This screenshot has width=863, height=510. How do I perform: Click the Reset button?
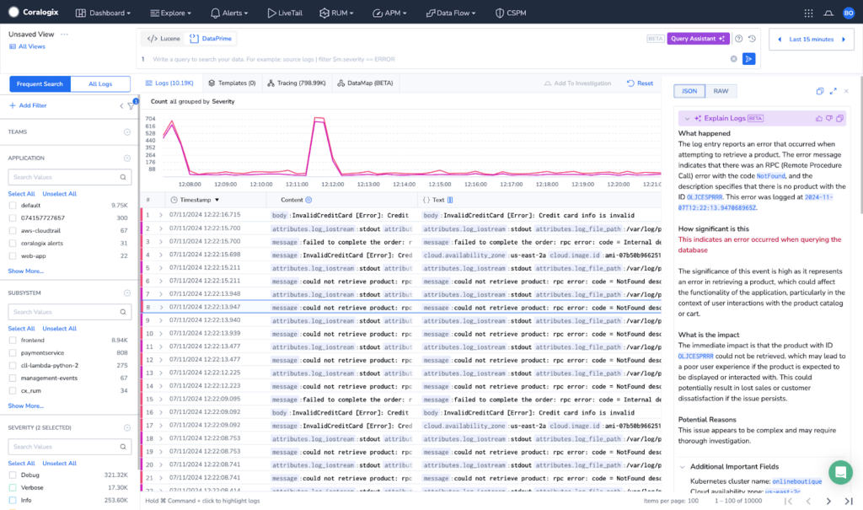(641, 83)
